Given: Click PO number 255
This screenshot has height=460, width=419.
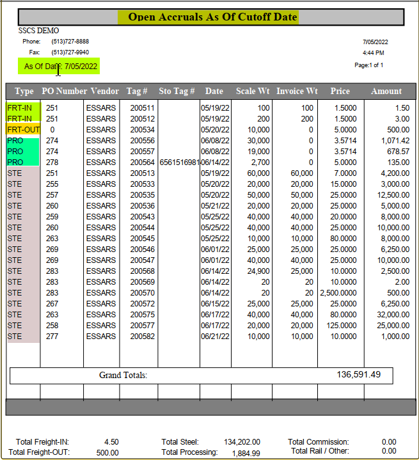Looking at the screenshot, I should (x=52, y=184).
